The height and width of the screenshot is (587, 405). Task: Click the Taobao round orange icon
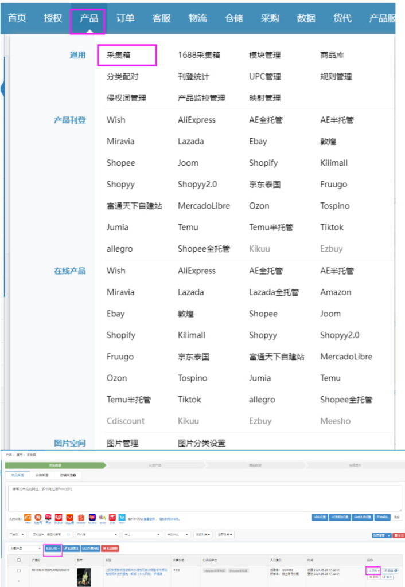(38, 518)
